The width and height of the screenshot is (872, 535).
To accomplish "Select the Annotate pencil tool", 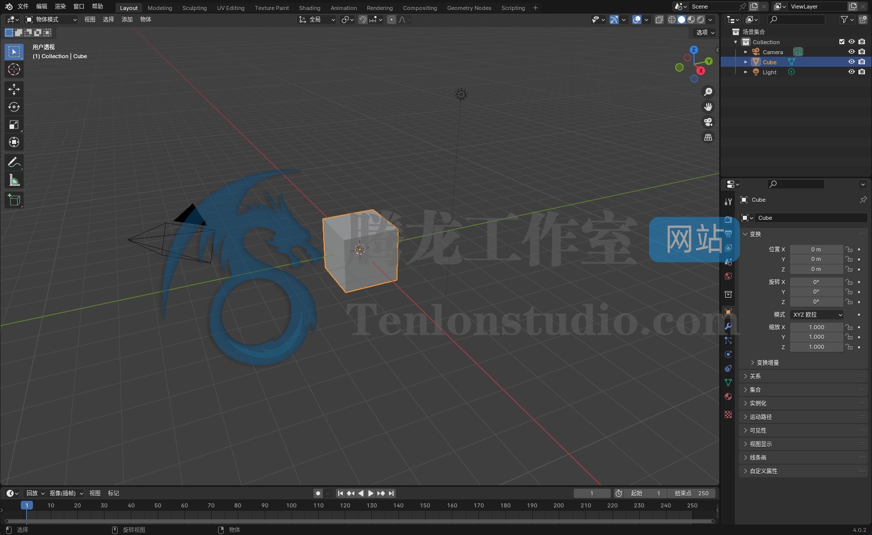I will (x=14, y=162).
